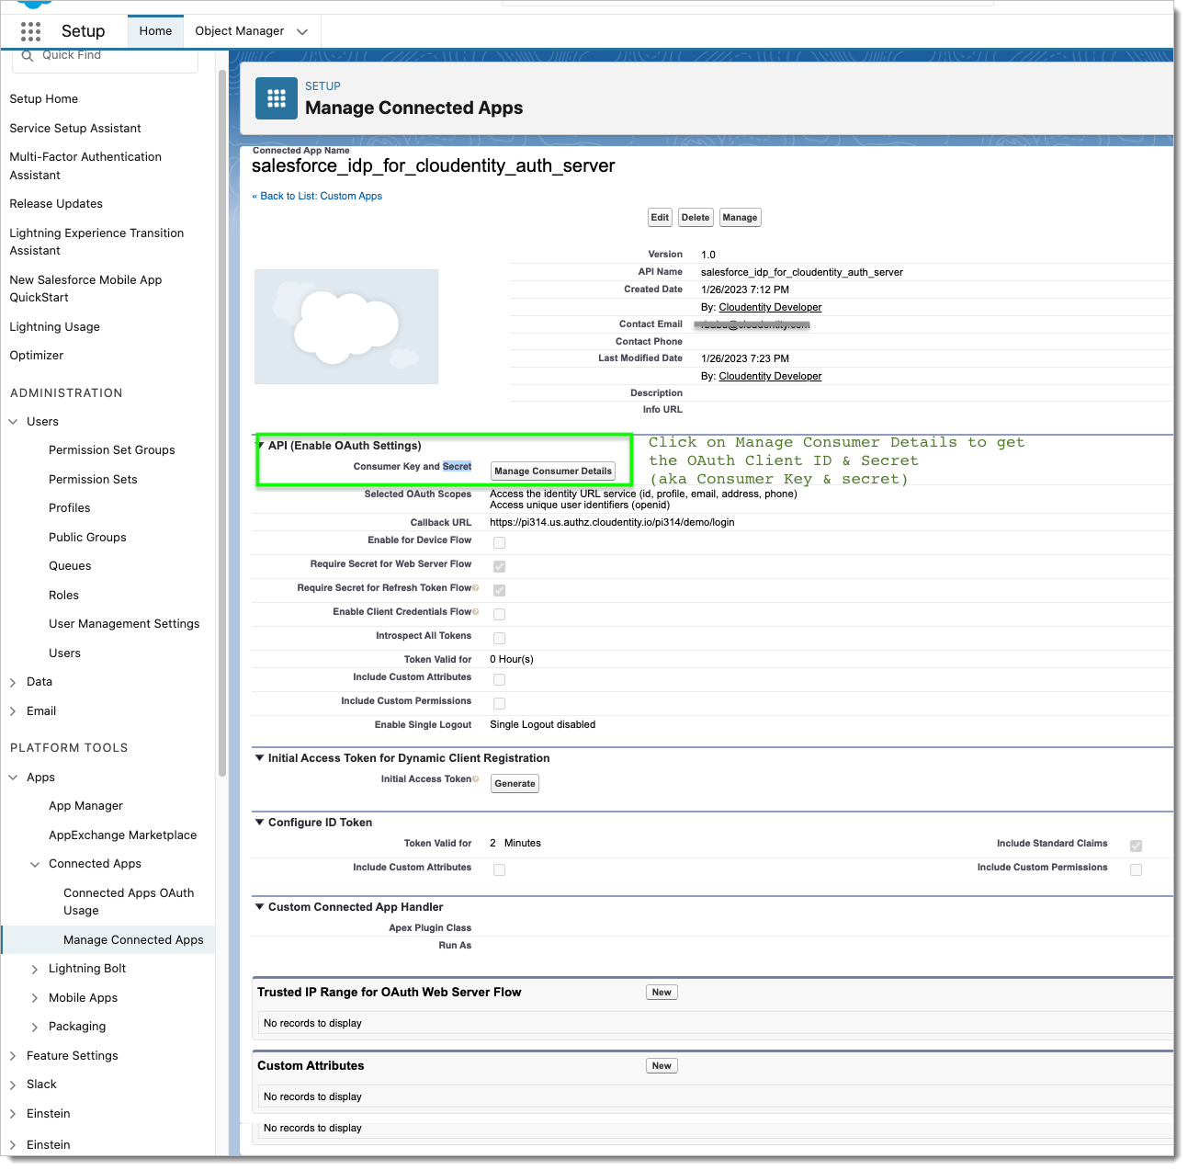1188x1170 pixels.
Task: Toggle ID Token Include Custom Attributes checkbox
Action: [x=499, y=869]
